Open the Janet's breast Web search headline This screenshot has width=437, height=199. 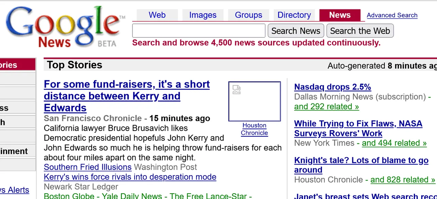pos(366,196)
